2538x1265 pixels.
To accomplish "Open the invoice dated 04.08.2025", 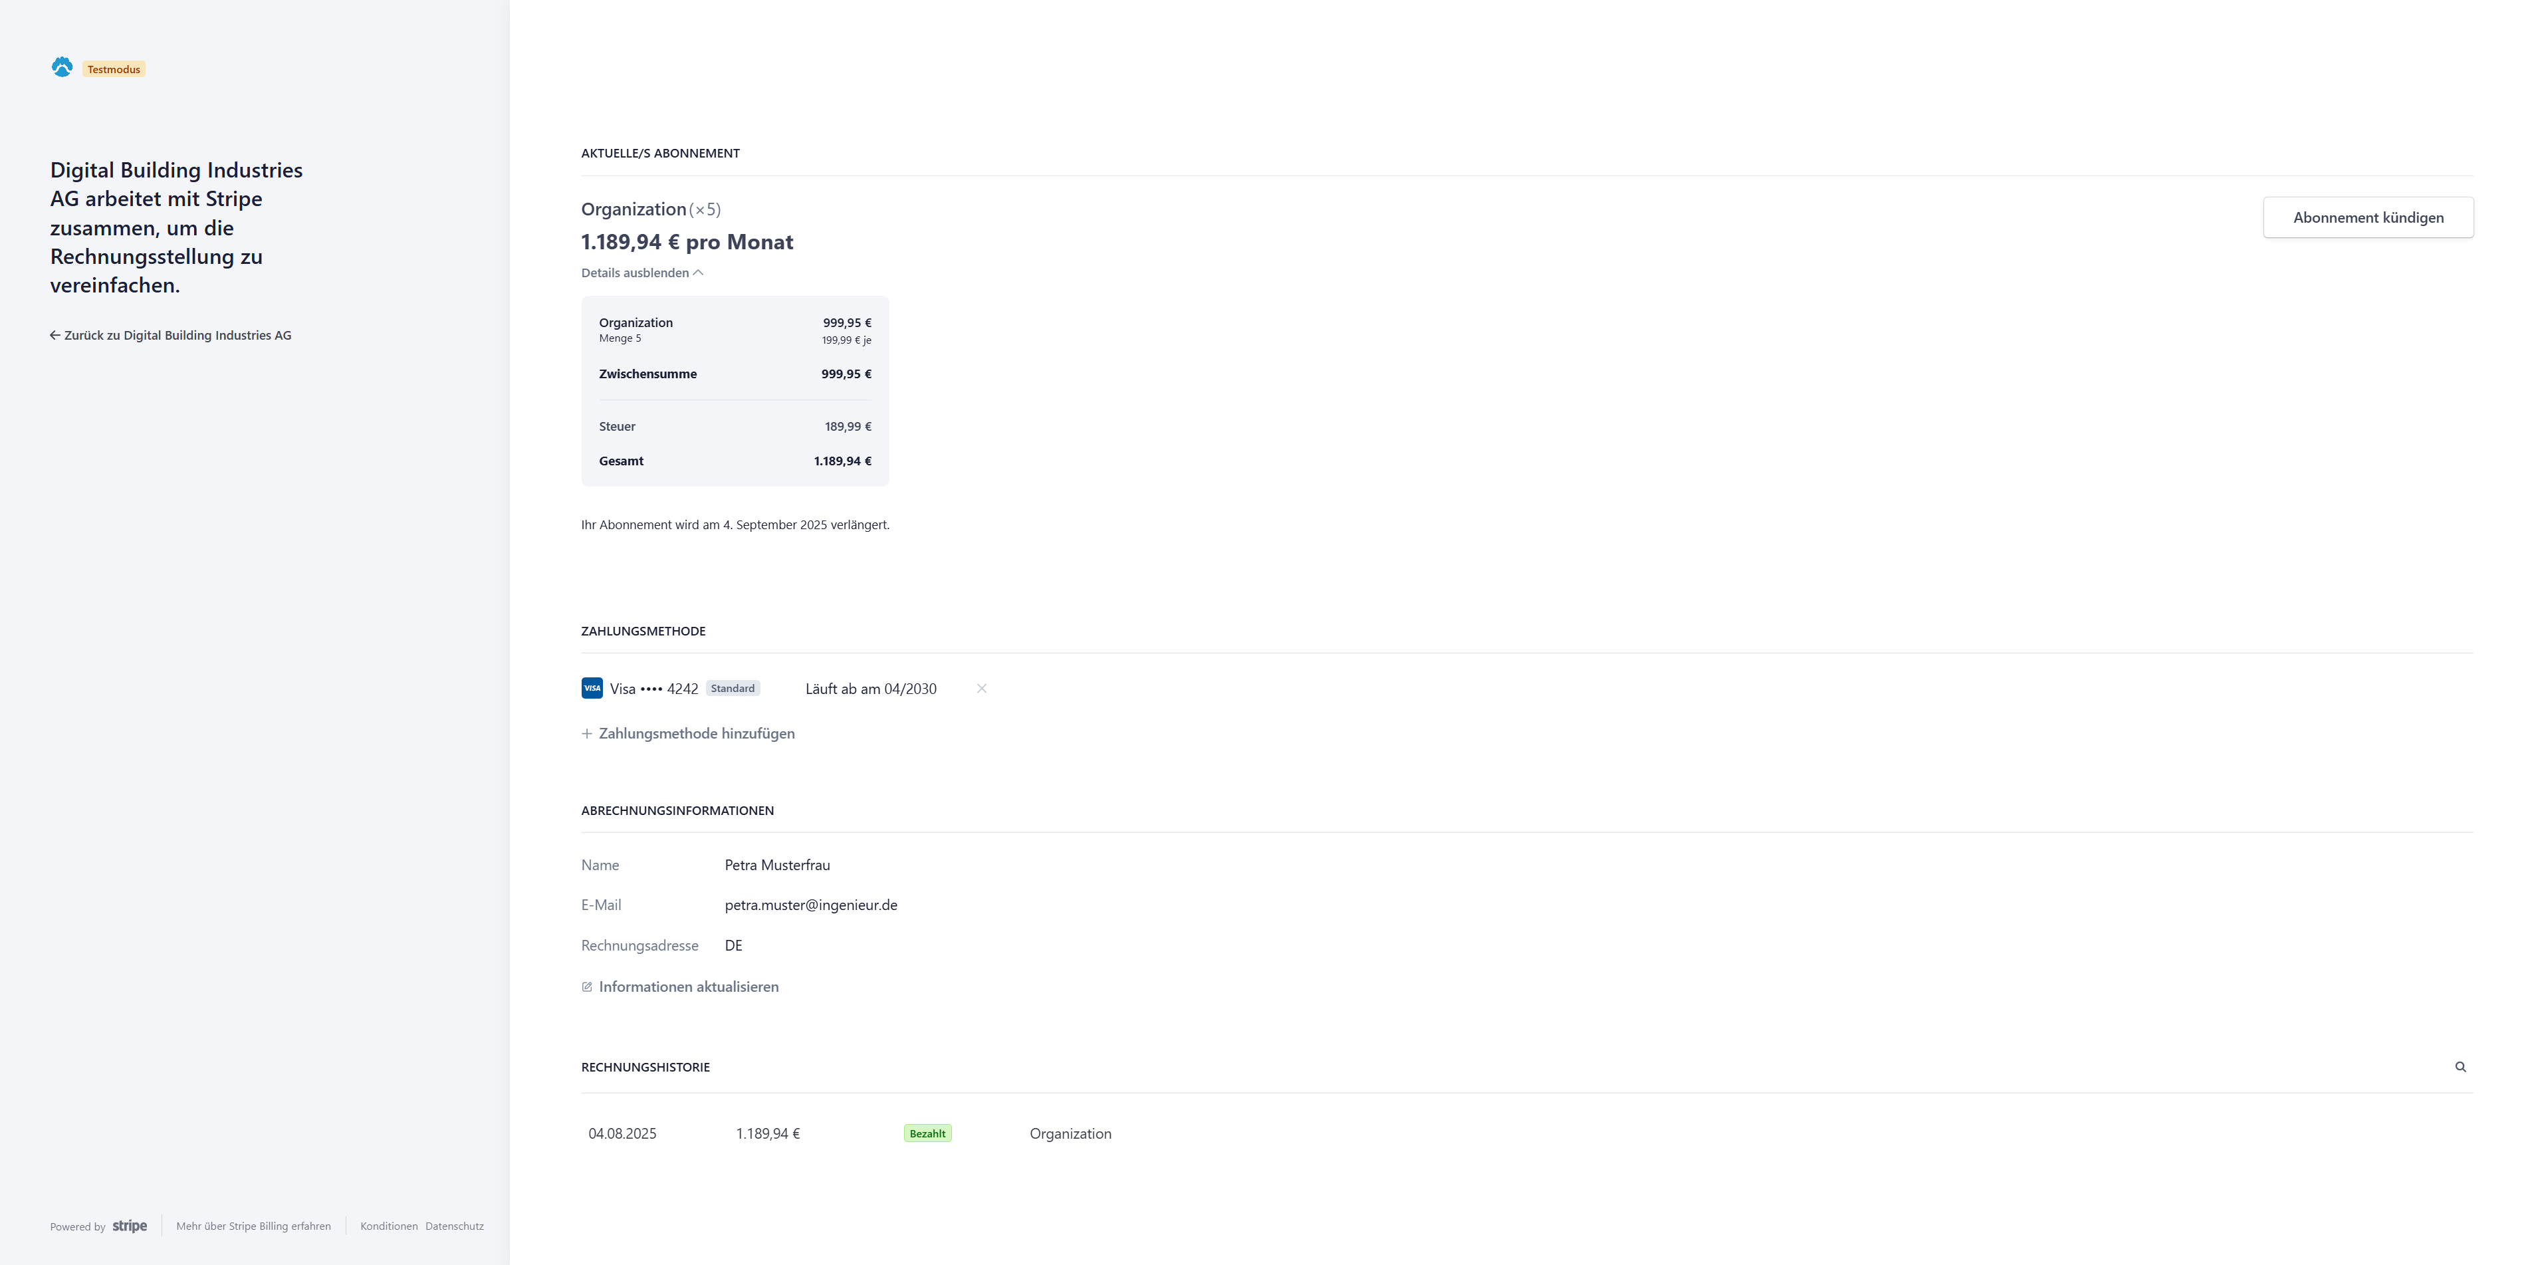I will (623, 1134).
